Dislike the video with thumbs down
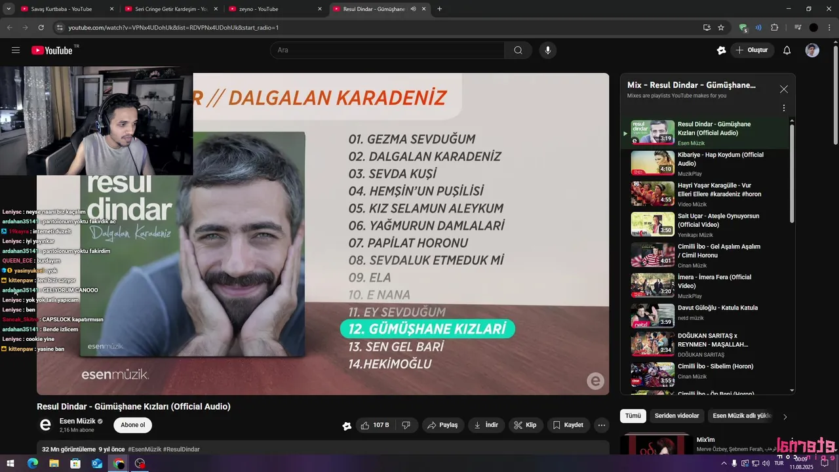This screenshot has width=839, height=472. [406, 425]
